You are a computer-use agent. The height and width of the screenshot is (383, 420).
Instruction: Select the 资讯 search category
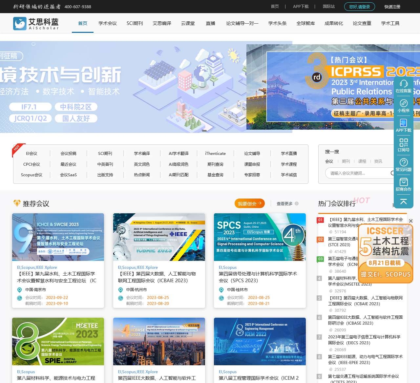tap(378, 161)
